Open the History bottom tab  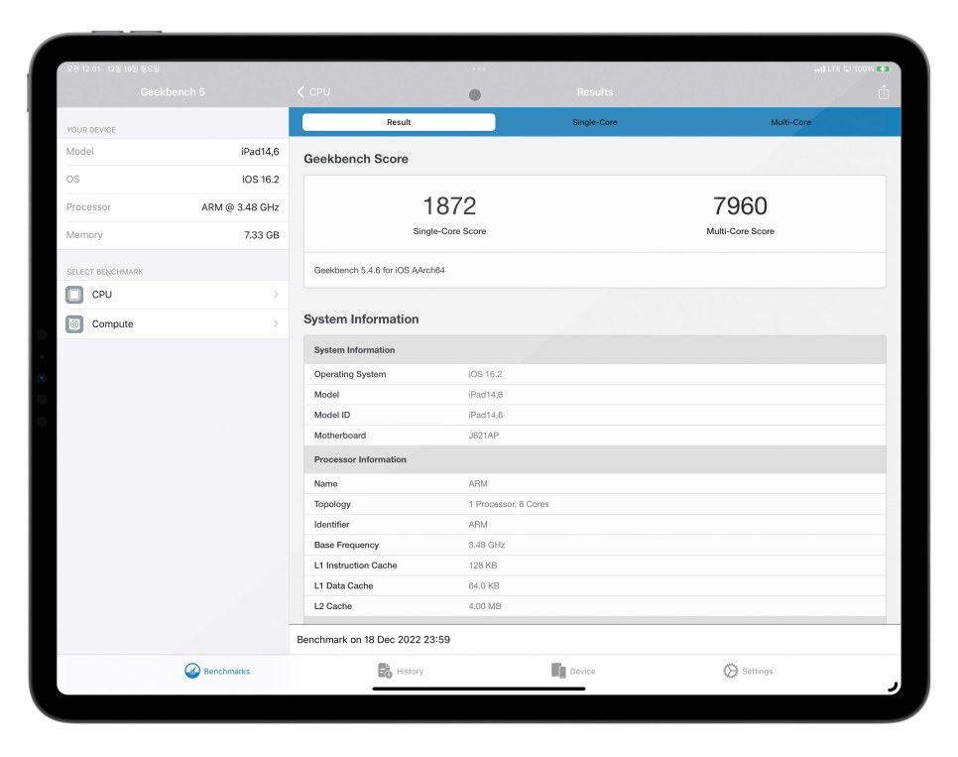click(401, 671)
